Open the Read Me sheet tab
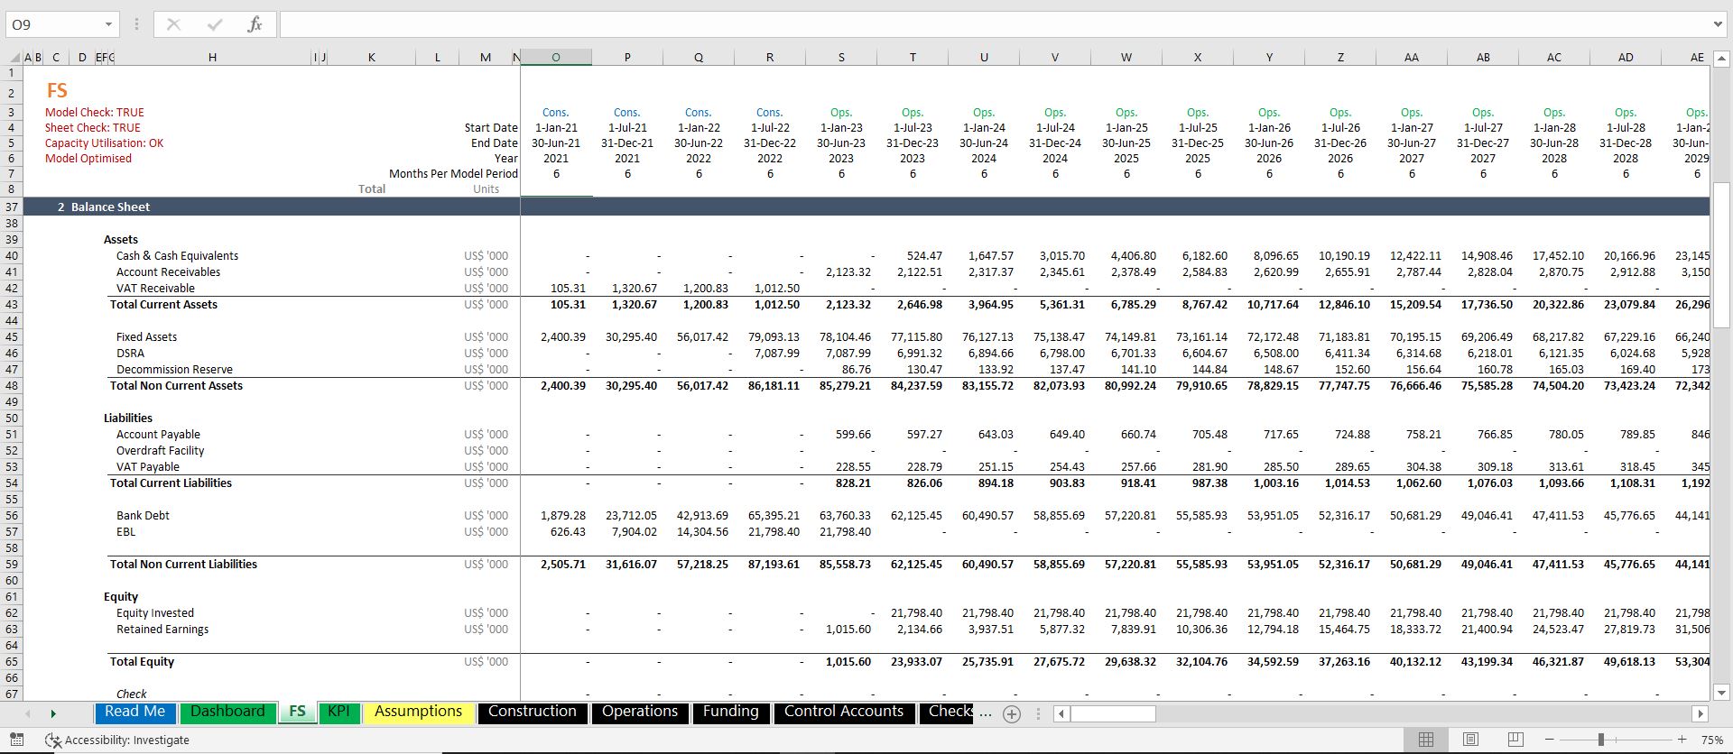This screenshot has width=1733, height=754. [135, 712]
